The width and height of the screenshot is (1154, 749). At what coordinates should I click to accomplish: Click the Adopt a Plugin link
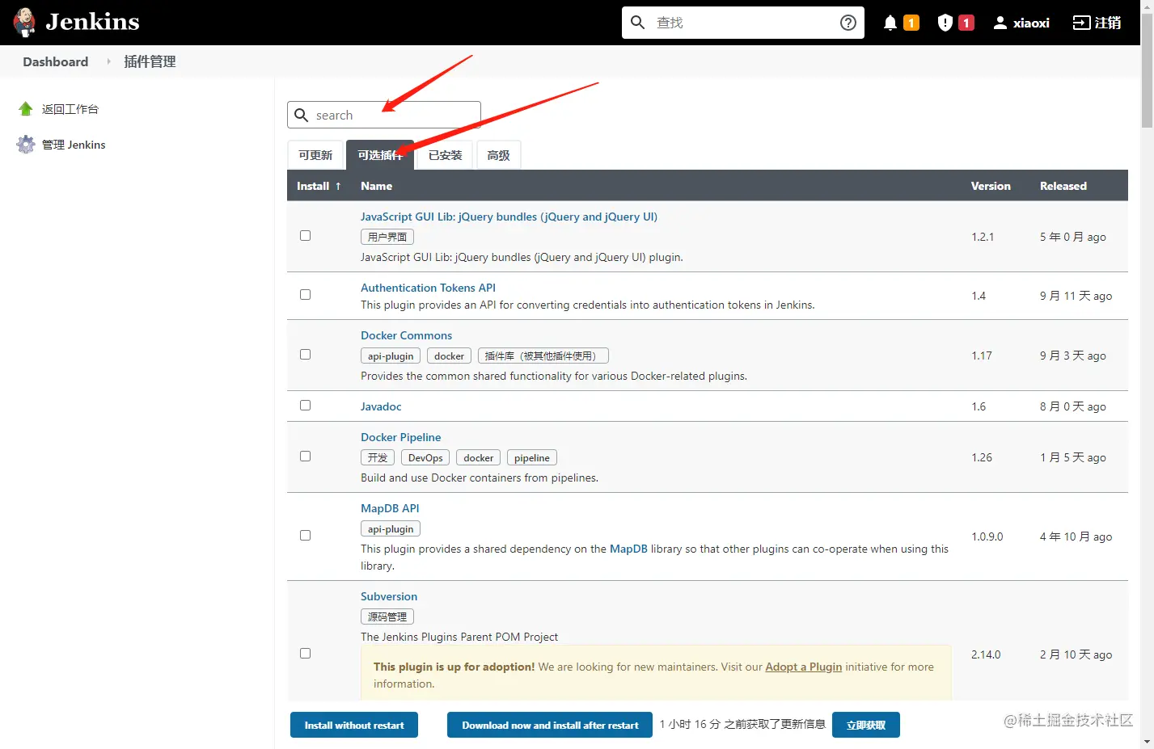click(x=803, y=667)
